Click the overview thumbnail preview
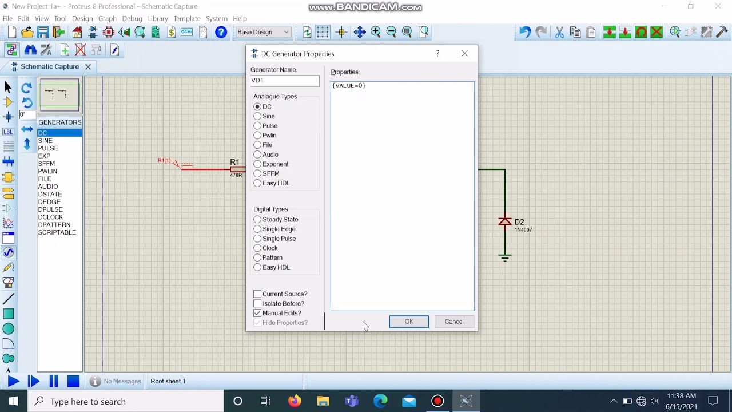This screenshot has height=412, width=732. [x=60, y=94]
